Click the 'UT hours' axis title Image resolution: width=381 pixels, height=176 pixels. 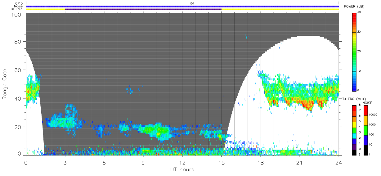(x=182, y=169)
